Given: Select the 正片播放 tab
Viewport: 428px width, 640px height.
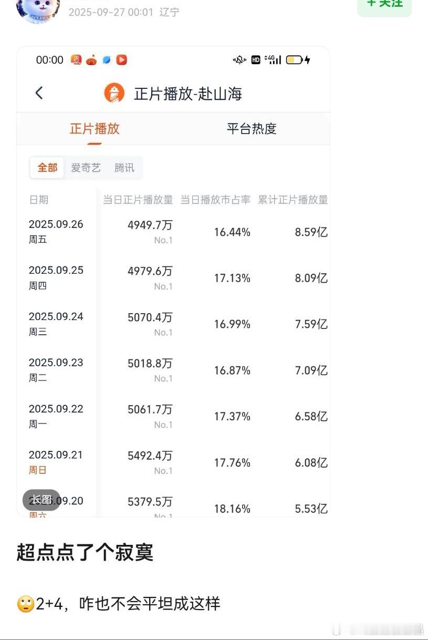Looking at the screenshot, I should (95, 128).
